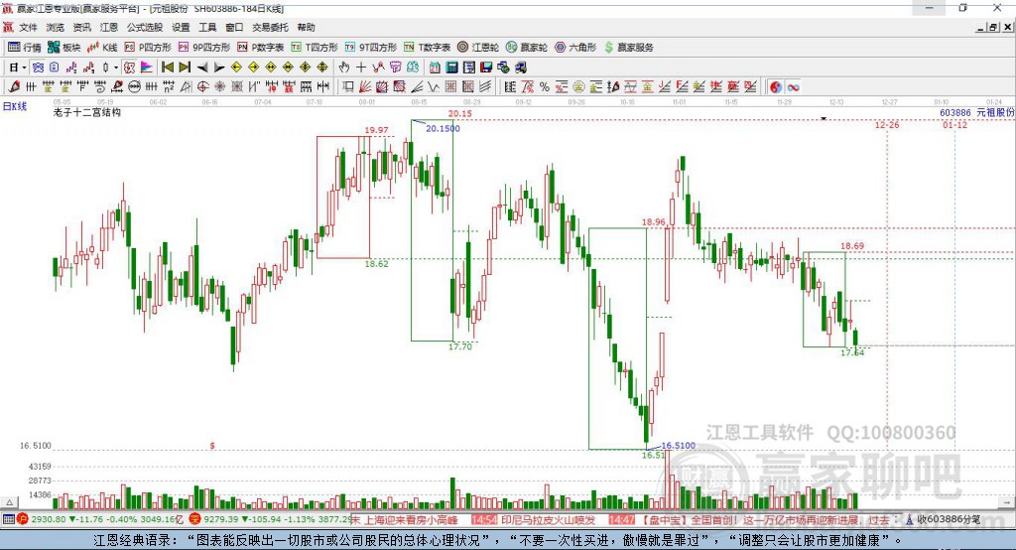Open the 板块 sector view
The width and height of the screenshot is (1016, 550).
(x=64, y=48)
